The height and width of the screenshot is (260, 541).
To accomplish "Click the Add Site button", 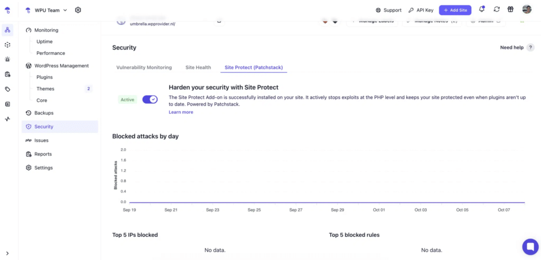I will (x=455, y=10).
